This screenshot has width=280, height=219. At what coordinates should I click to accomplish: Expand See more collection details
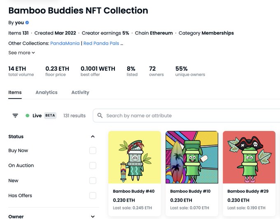(21, 53)
